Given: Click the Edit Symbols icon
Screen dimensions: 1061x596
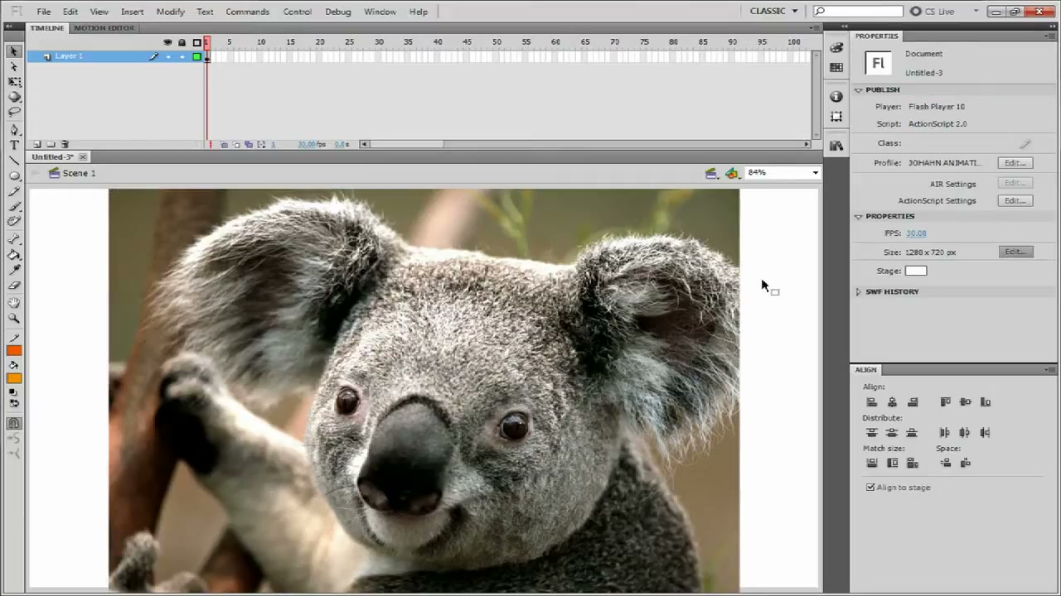Looking at the screenshot, I should click(x=732, y=173).
